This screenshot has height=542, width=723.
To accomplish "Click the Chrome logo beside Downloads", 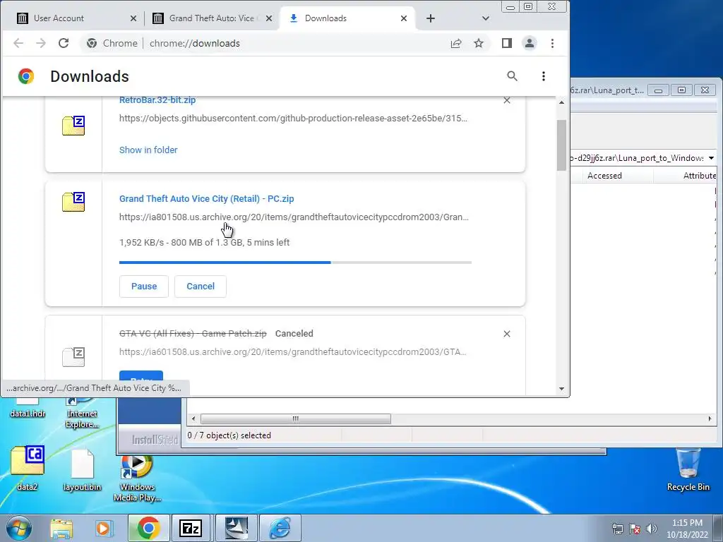I will click(x=26, y=76).
